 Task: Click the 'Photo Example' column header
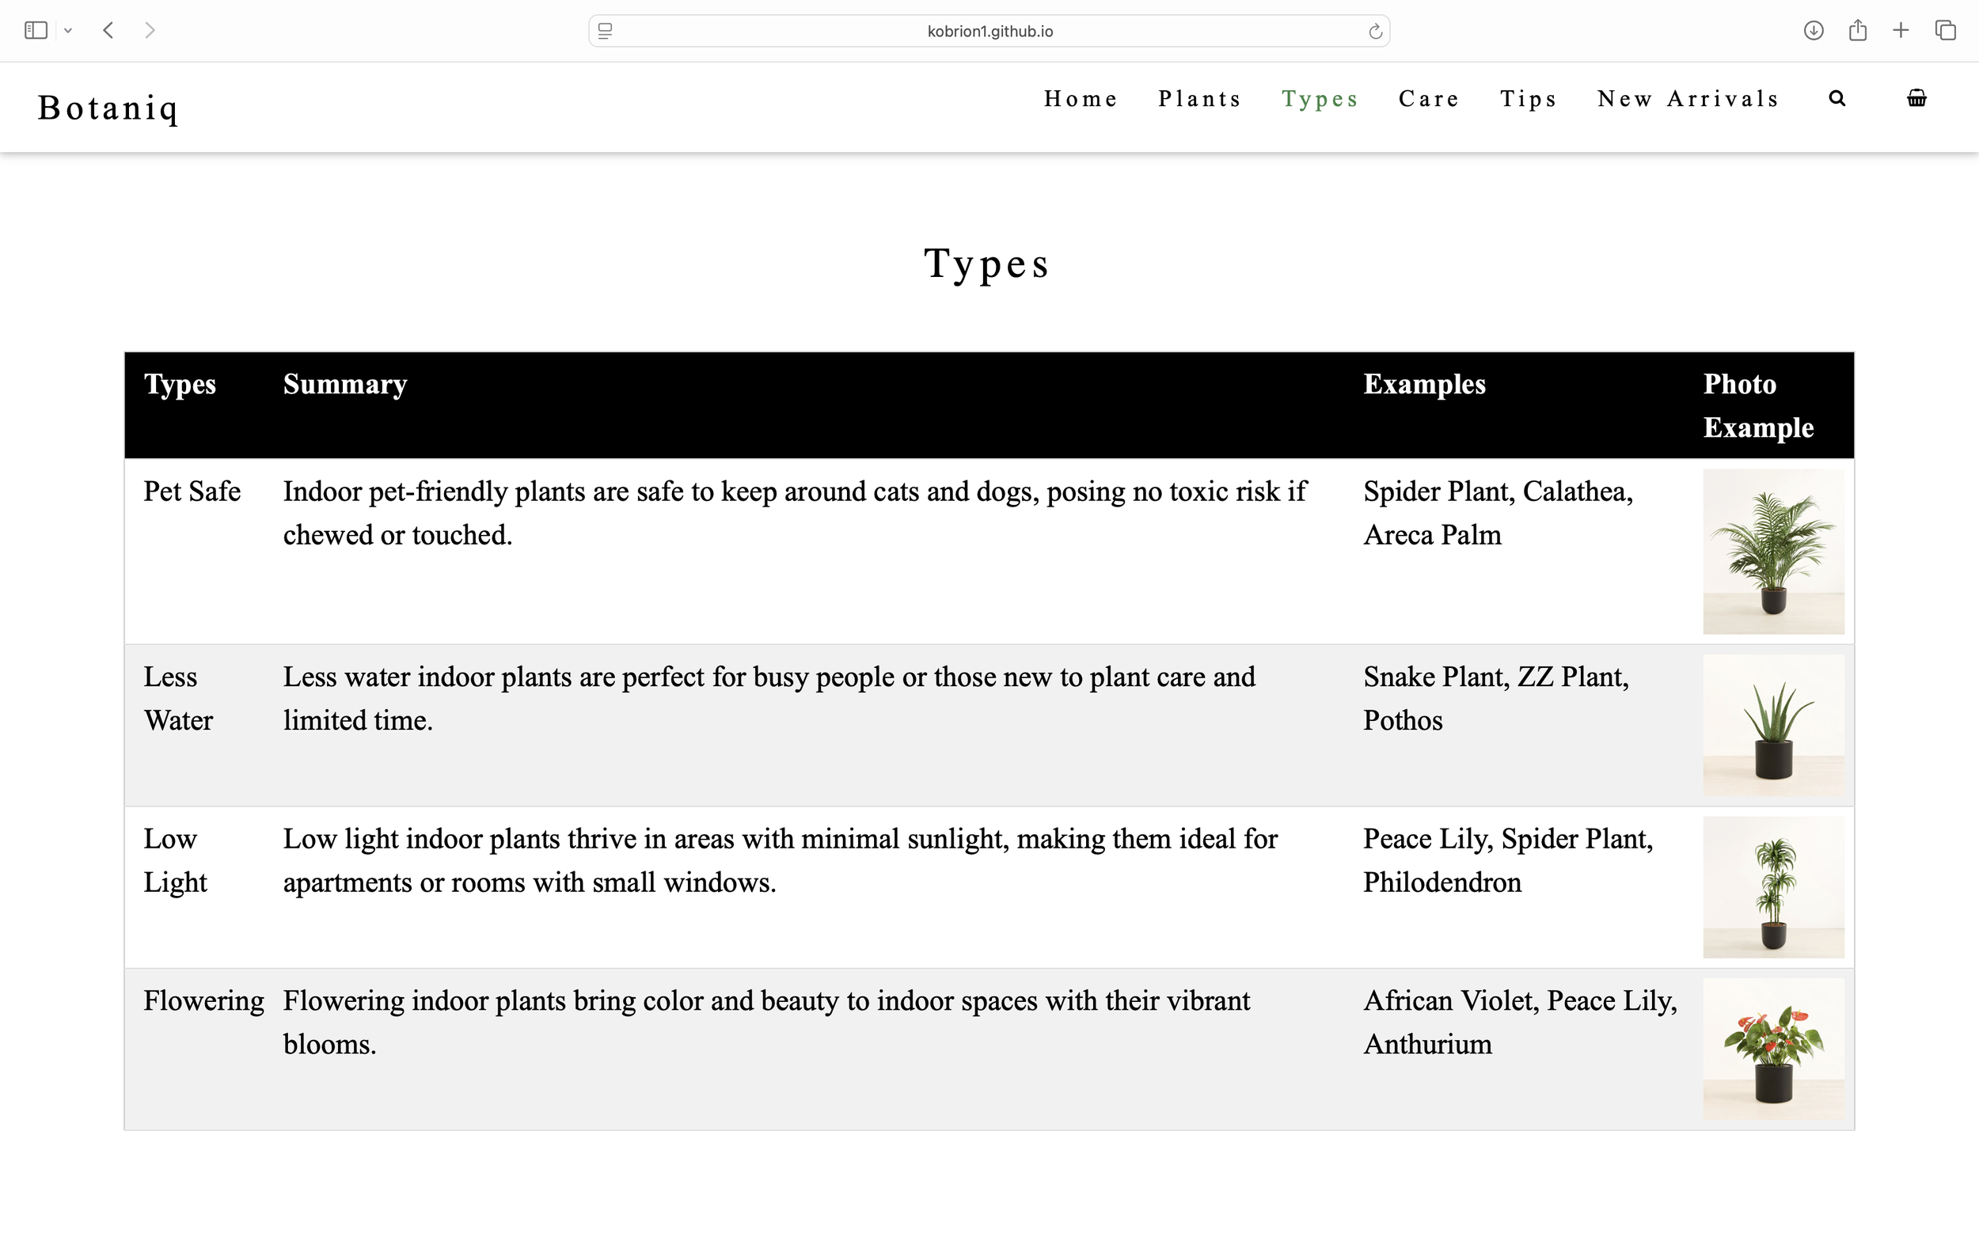pyautogui.click(x=1759, y=406)
